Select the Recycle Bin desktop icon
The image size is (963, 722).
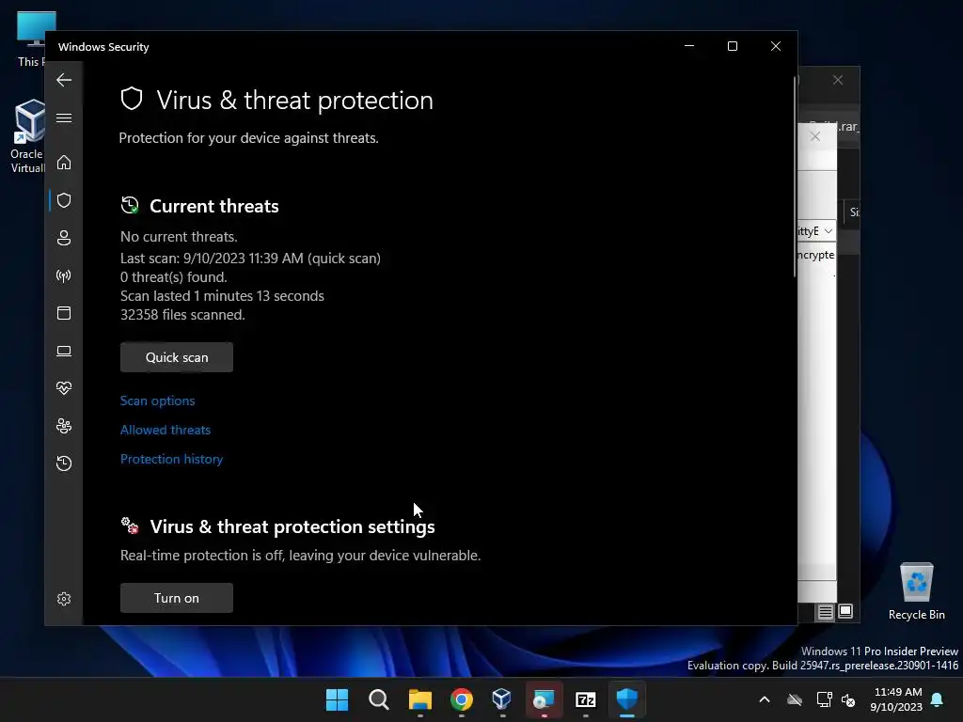point(916,591)
